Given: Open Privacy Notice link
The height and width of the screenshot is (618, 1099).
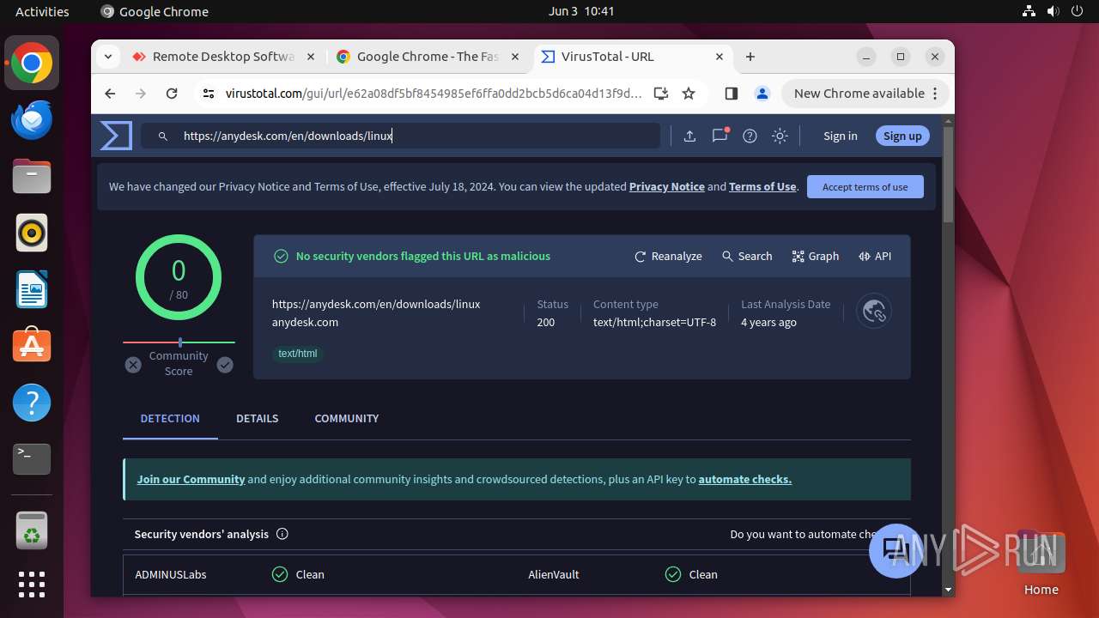Looking at the screenshot, I should coord(667,186).
